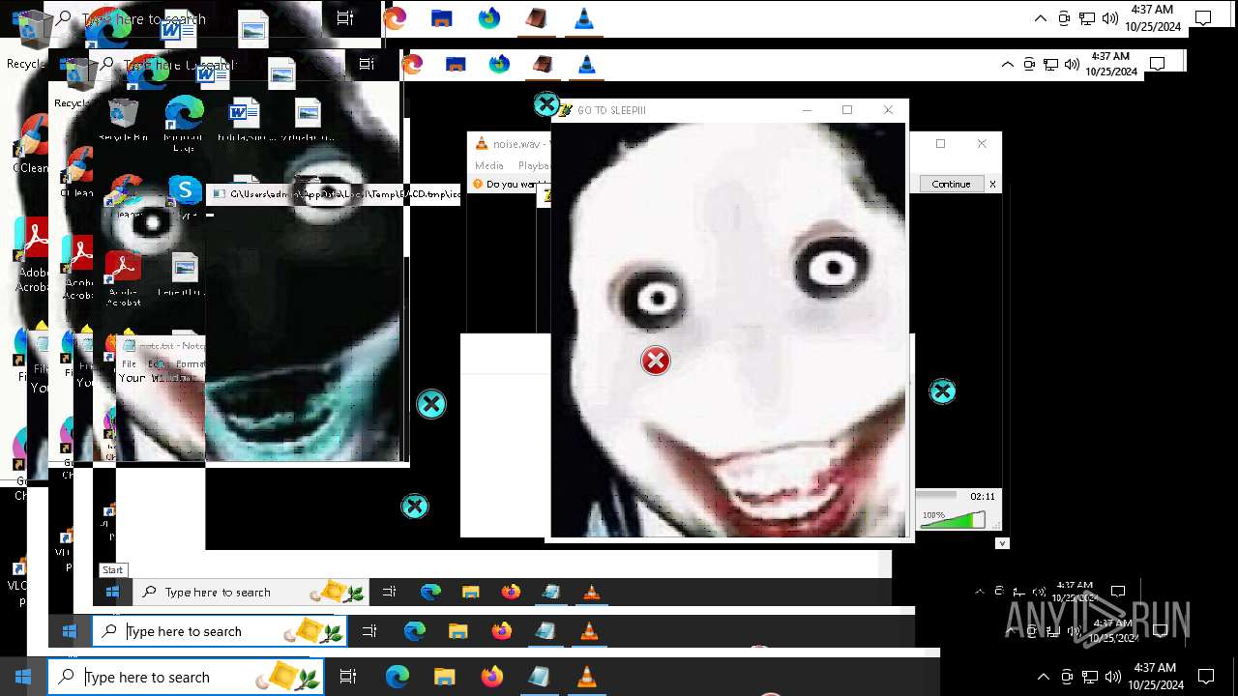The image size is (1238, 696).
Task: Show the calendar from the bottom taskbar clock
Action: click(x=1156, y=677)
